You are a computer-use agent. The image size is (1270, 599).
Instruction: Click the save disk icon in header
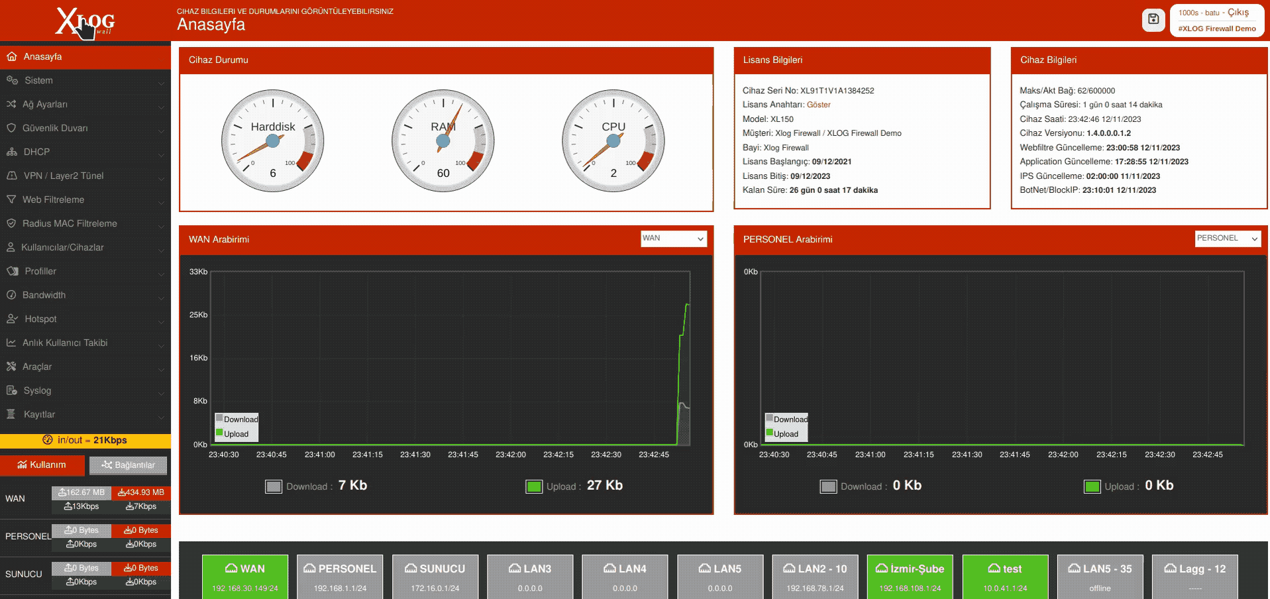(x=1153, y=19)
